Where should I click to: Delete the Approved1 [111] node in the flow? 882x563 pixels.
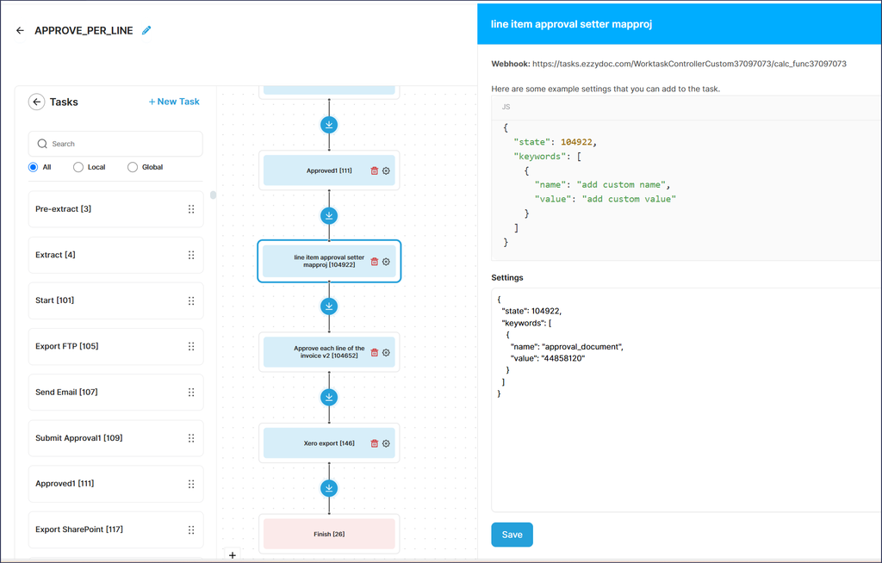374,171
